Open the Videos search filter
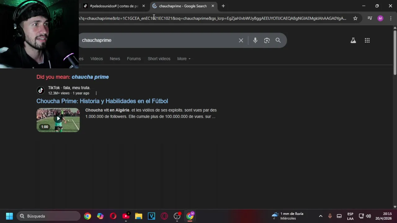397x223 pixels. pyautogui.click(x=96, y=59)
